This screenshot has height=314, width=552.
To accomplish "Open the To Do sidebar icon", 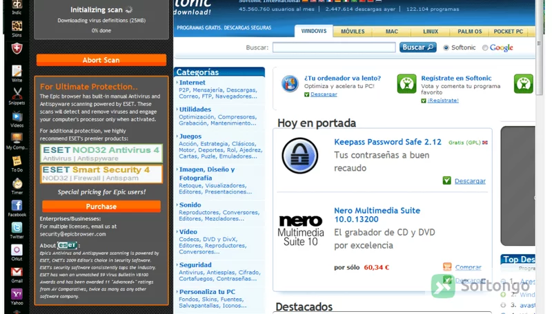I will [17, 164].
